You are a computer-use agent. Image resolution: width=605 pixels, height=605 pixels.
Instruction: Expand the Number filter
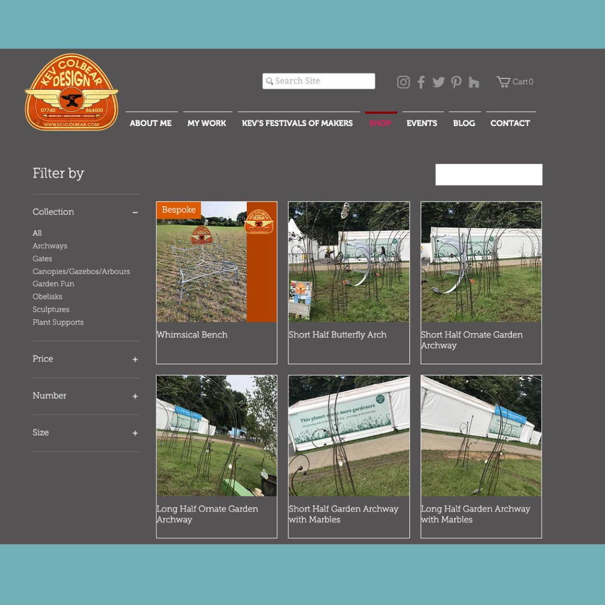[x=134, y=396]
